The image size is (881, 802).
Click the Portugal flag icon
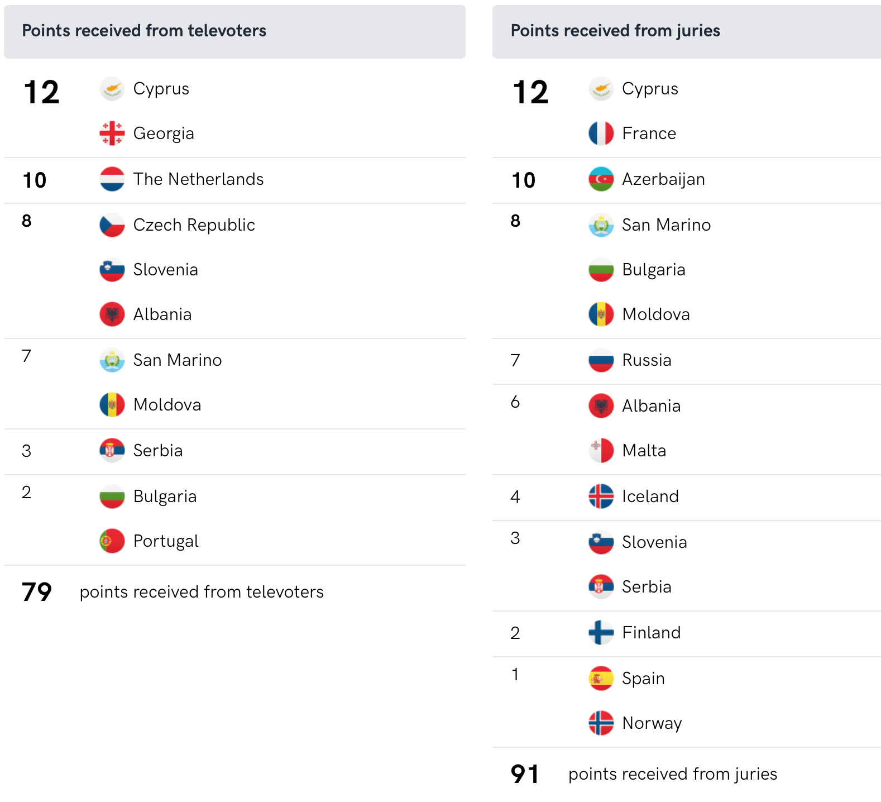(x=112, y=541)
